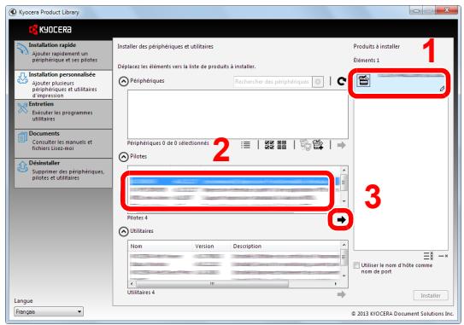Switch devices to list view icon
This screenshot has width=464, height=325.
pyautogui.click(x=245, y=145)
